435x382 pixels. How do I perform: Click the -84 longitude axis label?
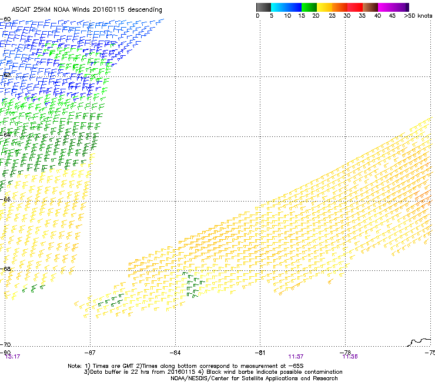(x=175, y=353)
